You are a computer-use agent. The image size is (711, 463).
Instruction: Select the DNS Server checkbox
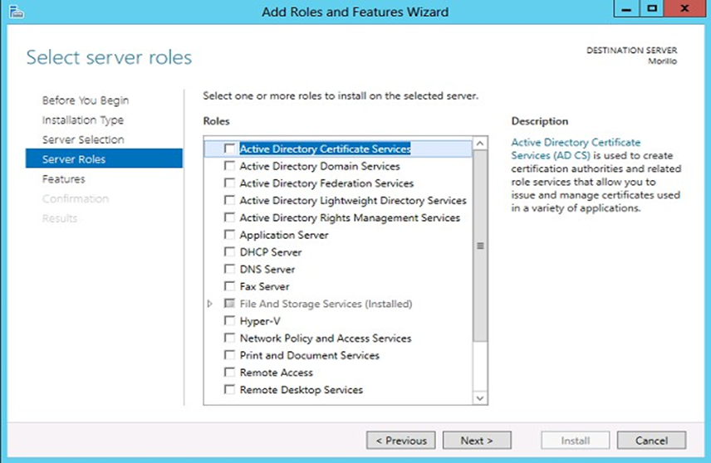pos(230,270)
